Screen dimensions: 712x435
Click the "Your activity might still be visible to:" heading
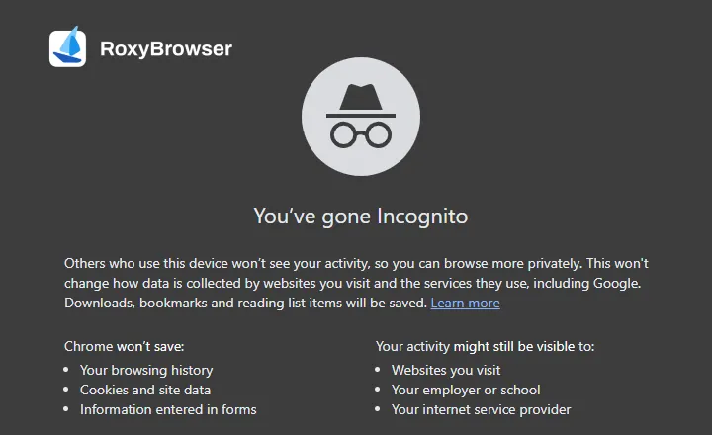coord(485,346)
